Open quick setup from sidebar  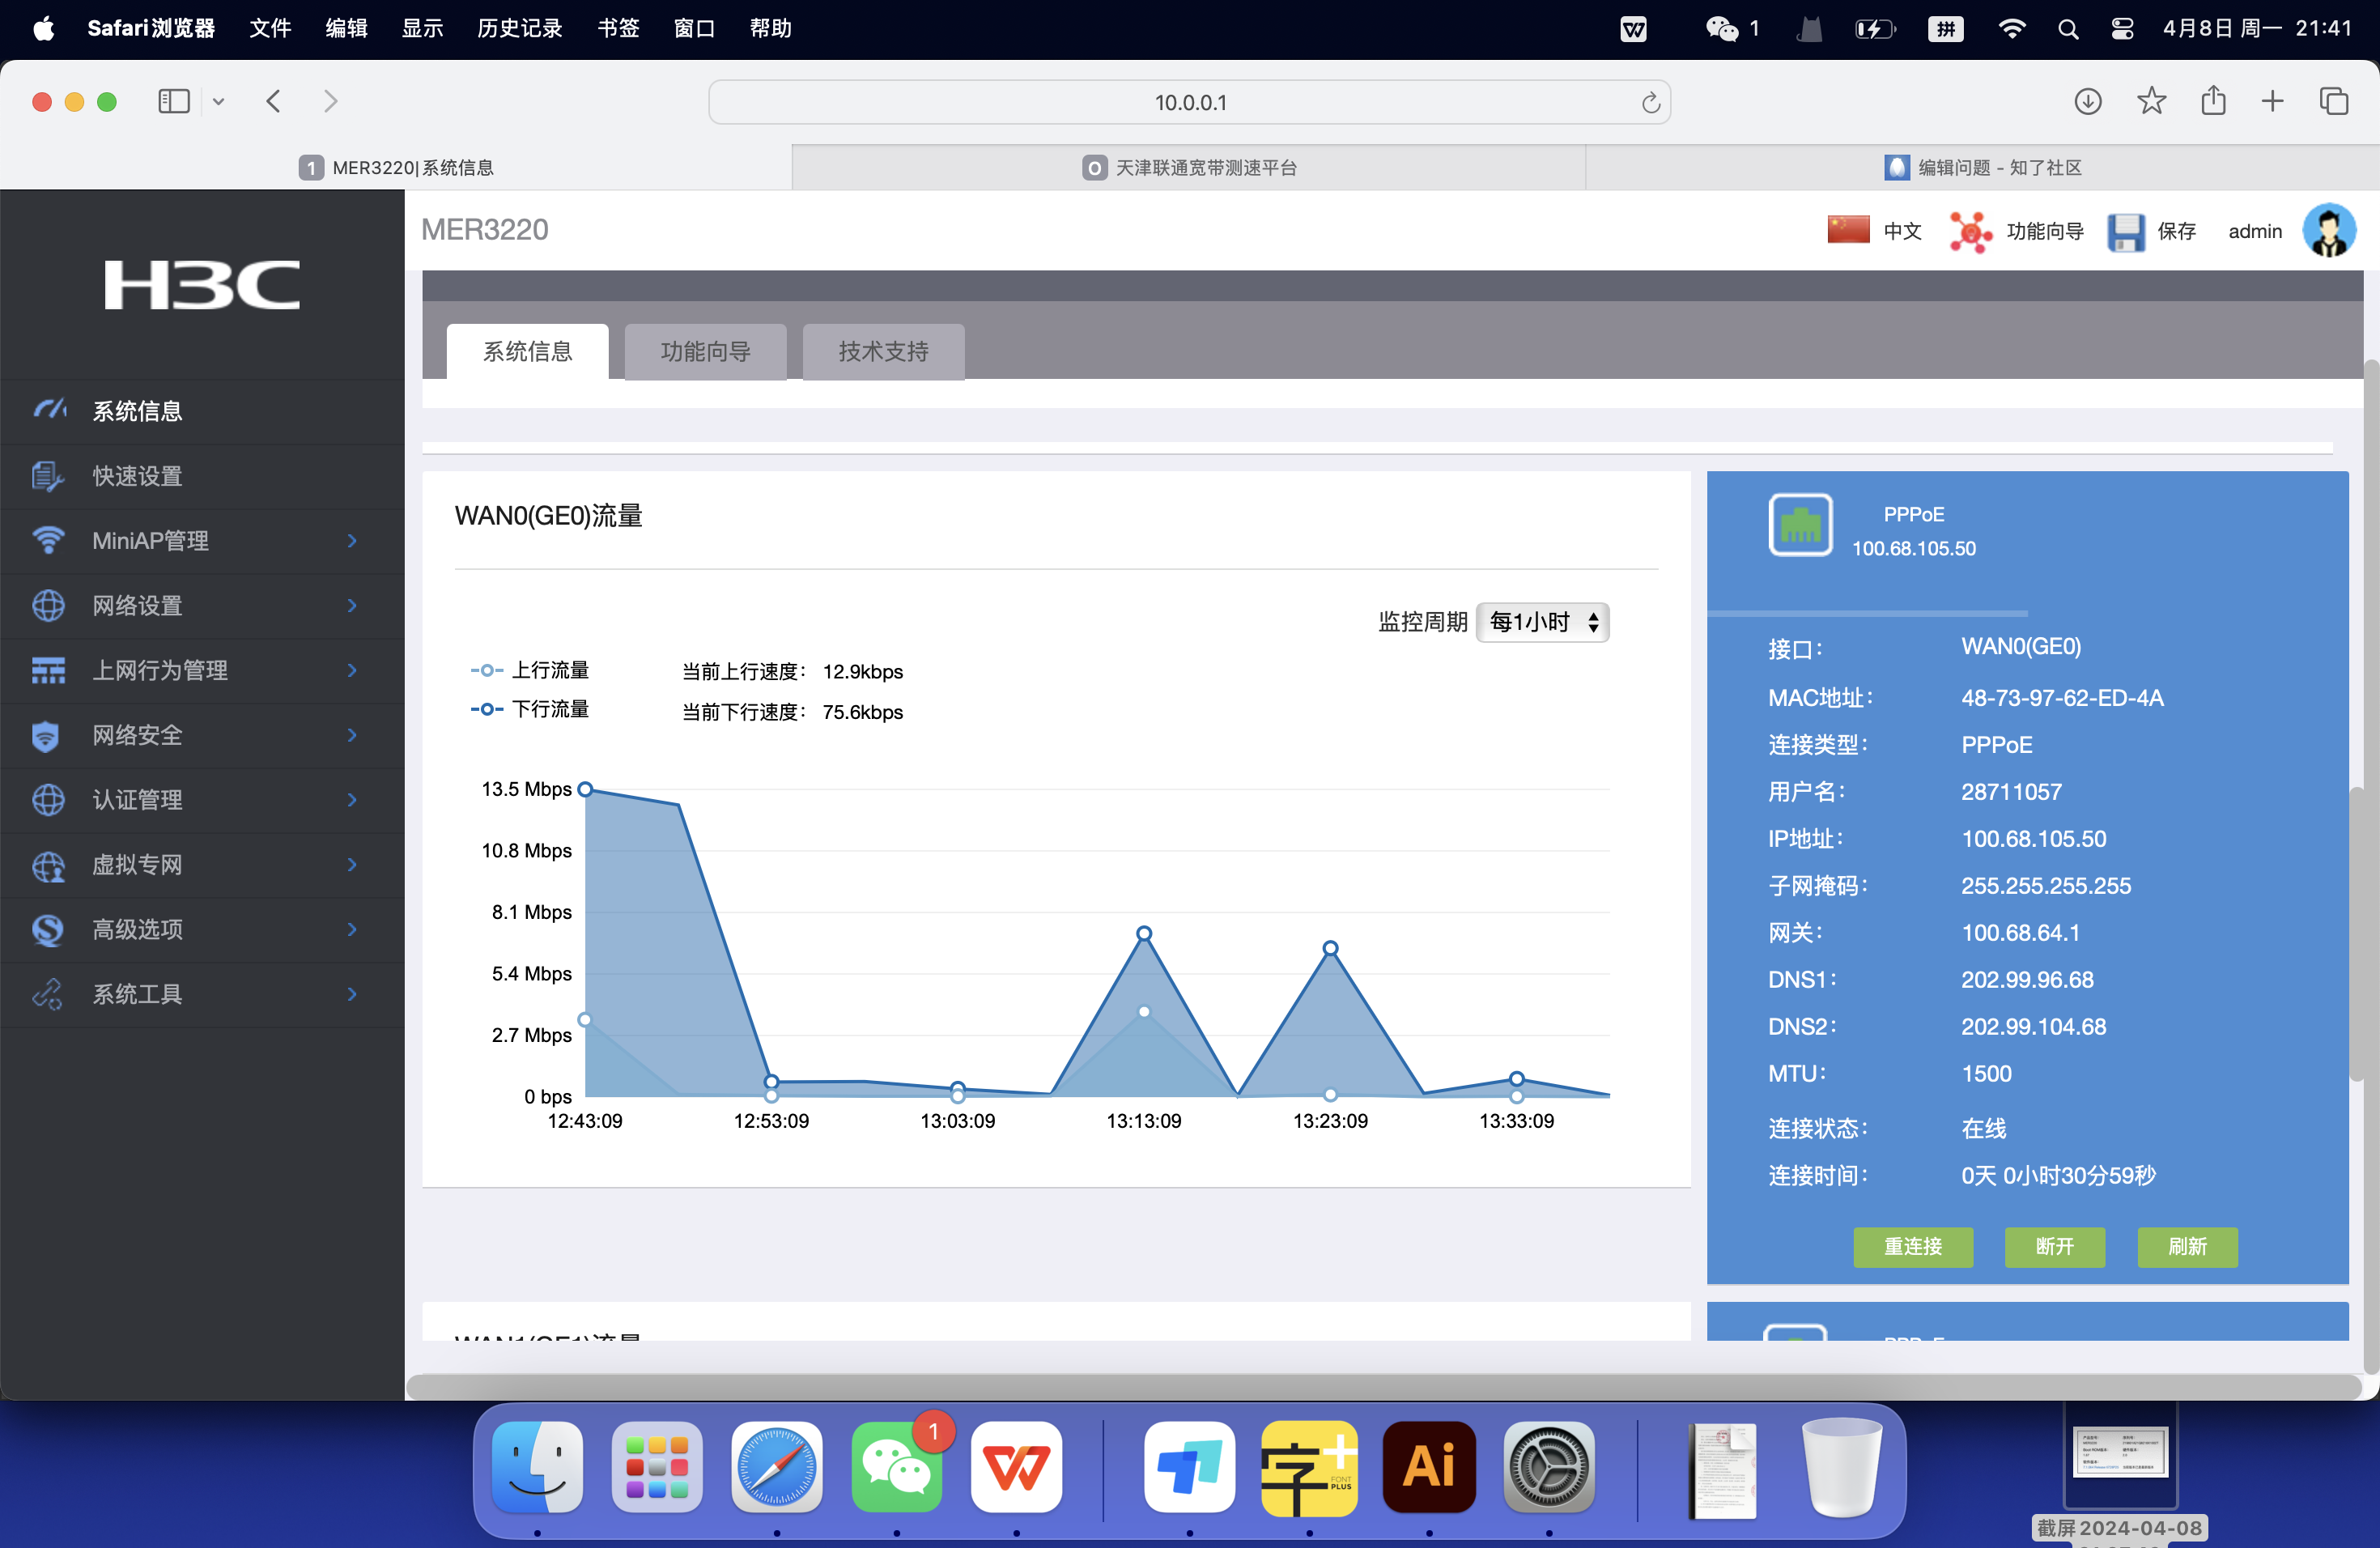tap(137, 476)
